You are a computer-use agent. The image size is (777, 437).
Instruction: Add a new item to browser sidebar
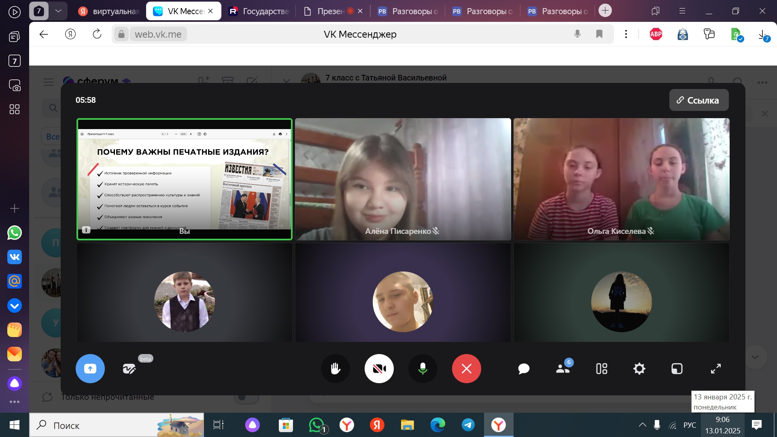(15, 208)
